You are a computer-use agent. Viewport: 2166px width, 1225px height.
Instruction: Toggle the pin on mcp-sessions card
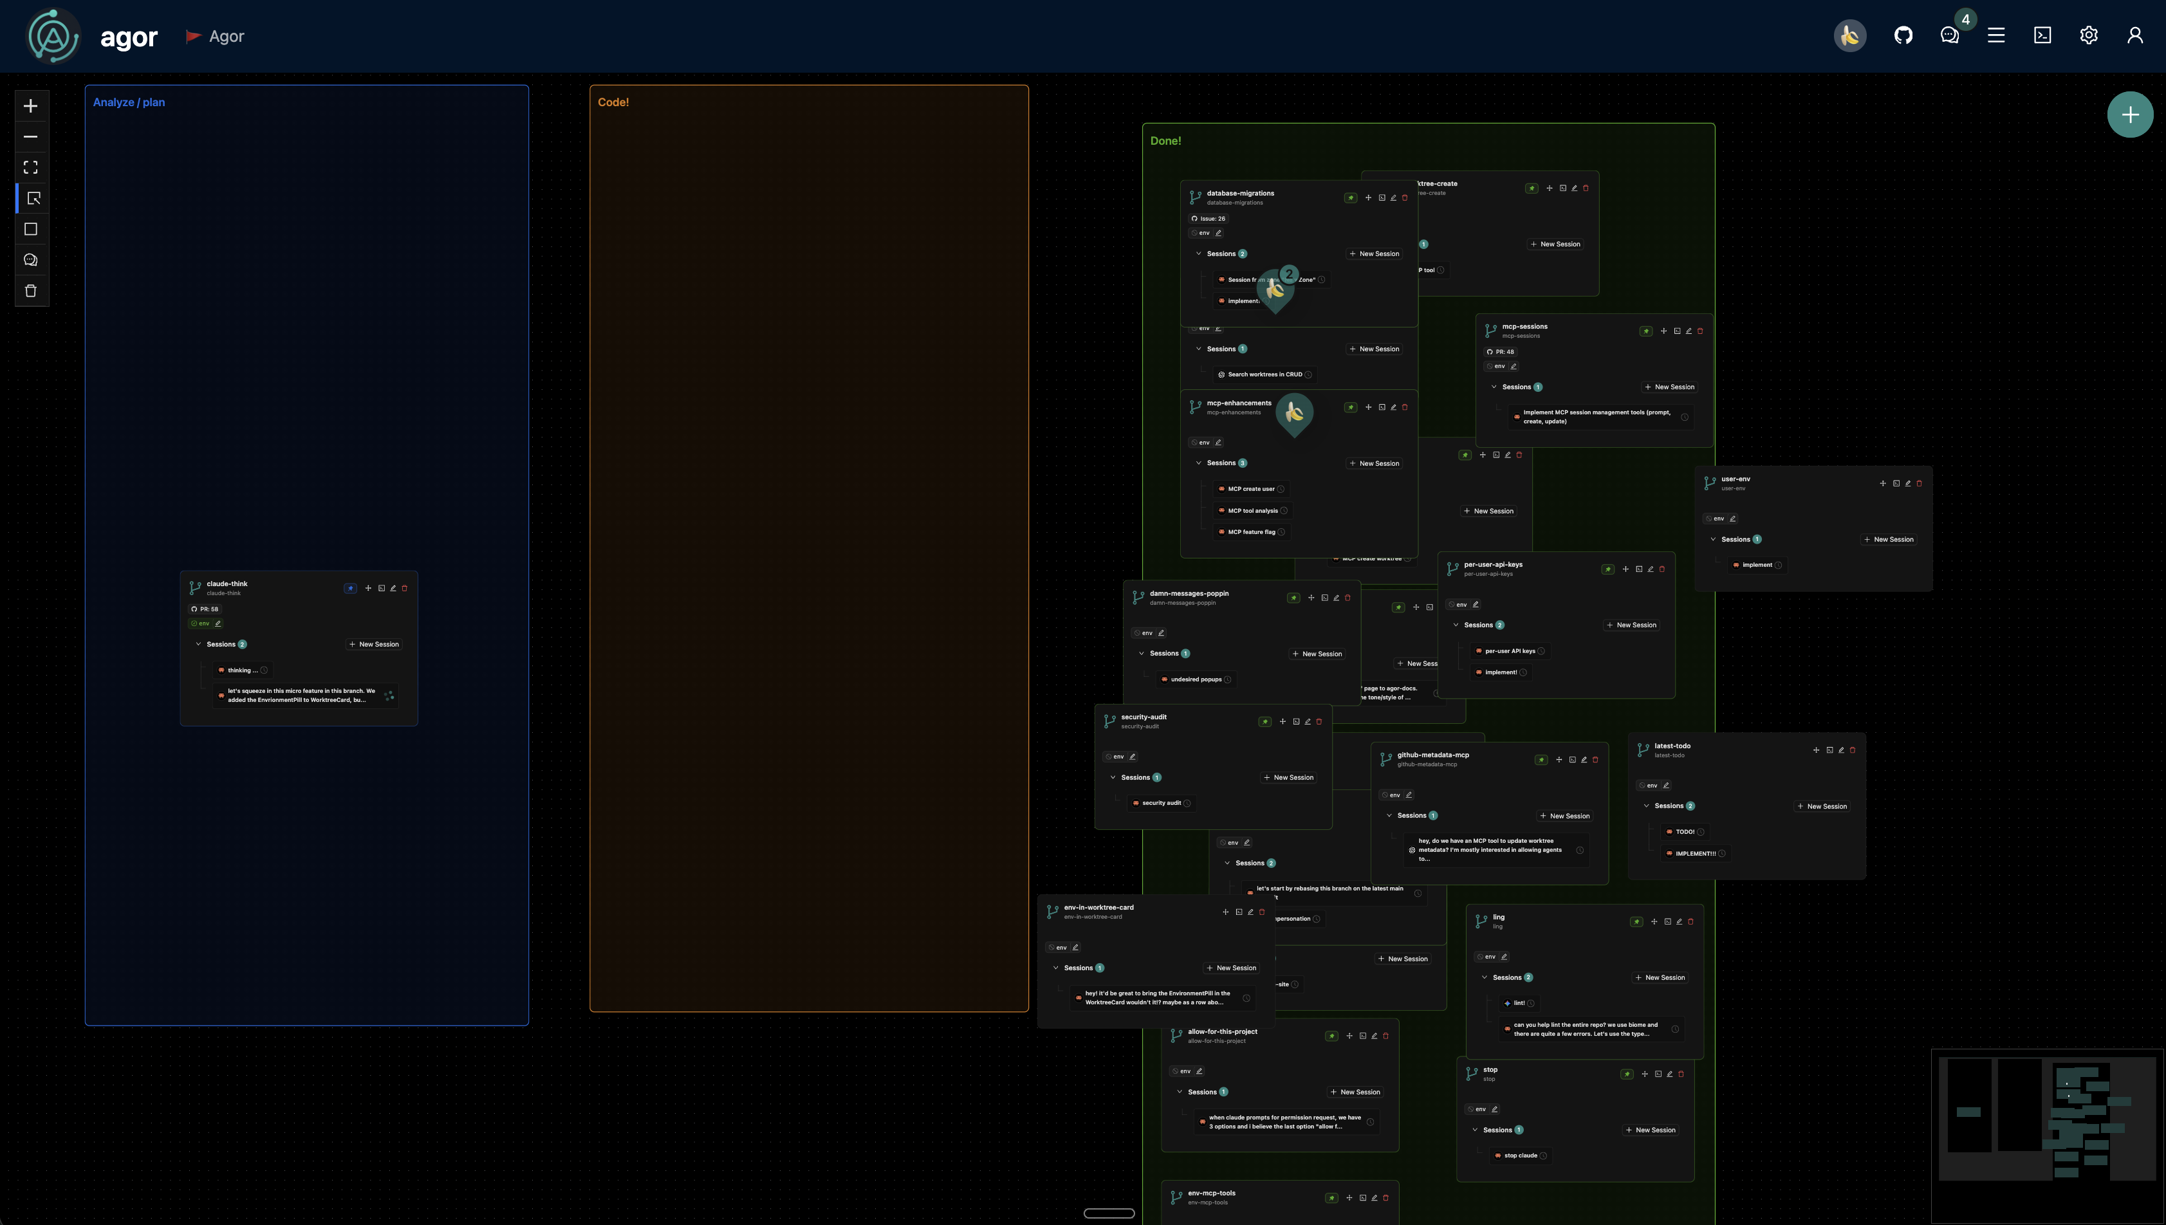[x=1646, y=331]
